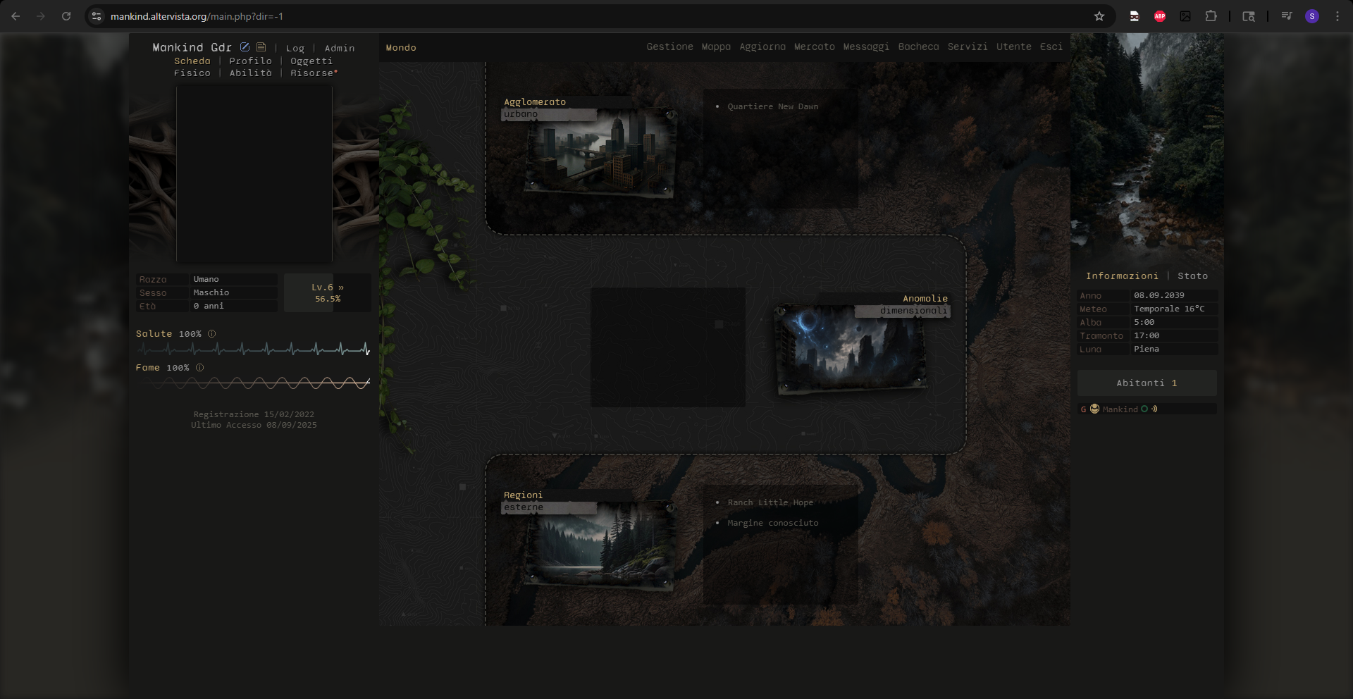Viewport: 1353px width, 699px height.
Task: Click Esci to log out
Action: pyautogui.click(x=1051, y=47)
